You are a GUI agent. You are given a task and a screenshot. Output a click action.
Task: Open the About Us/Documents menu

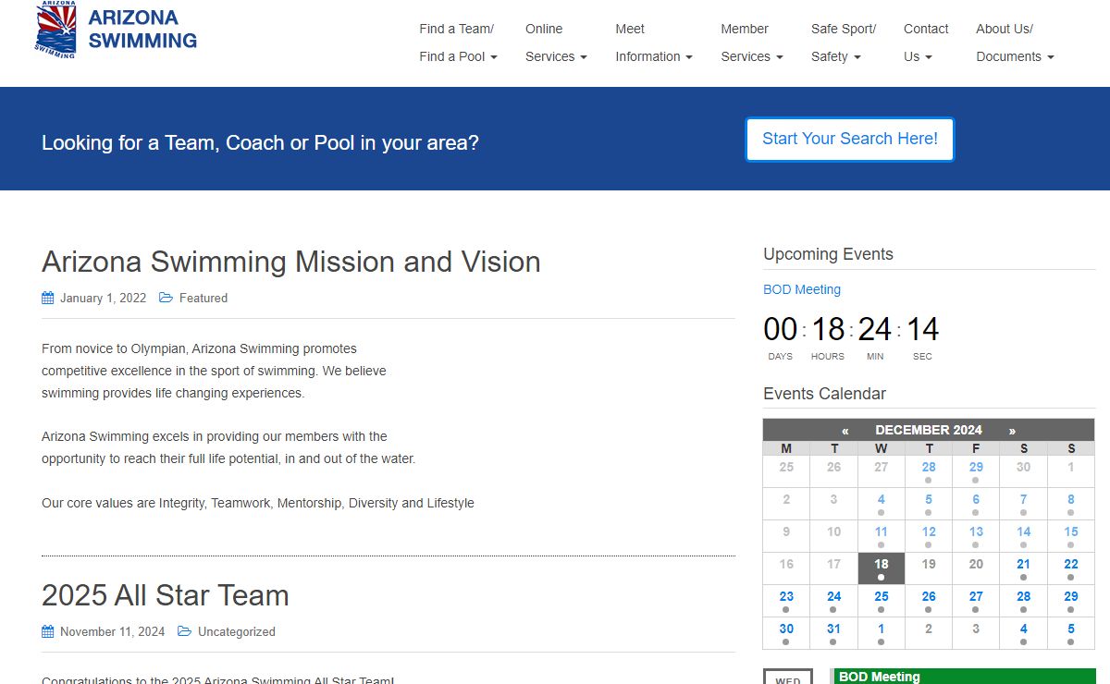(x=1015, y=43)
